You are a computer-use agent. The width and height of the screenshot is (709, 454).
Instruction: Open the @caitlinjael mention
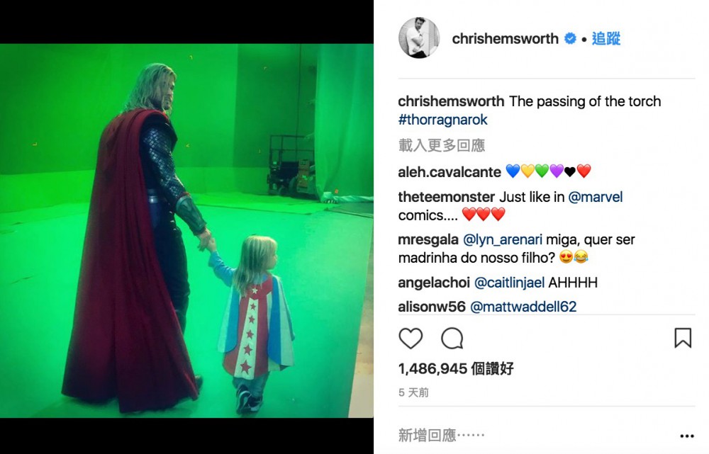tap(509, 283)
